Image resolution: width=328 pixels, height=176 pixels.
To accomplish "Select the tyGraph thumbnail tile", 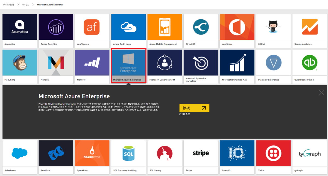I will pos(309,157).
